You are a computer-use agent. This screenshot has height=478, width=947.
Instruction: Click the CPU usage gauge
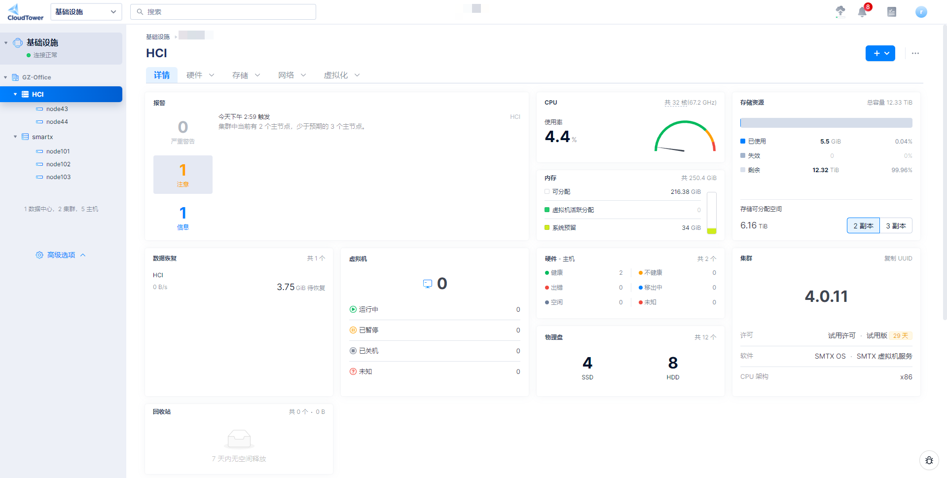[685, 137]
